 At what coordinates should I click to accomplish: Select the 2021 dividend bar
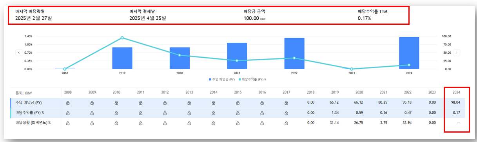point(237,56)
